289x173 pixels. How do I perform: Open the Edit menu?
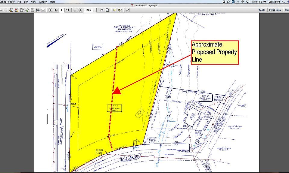(26, 2)
